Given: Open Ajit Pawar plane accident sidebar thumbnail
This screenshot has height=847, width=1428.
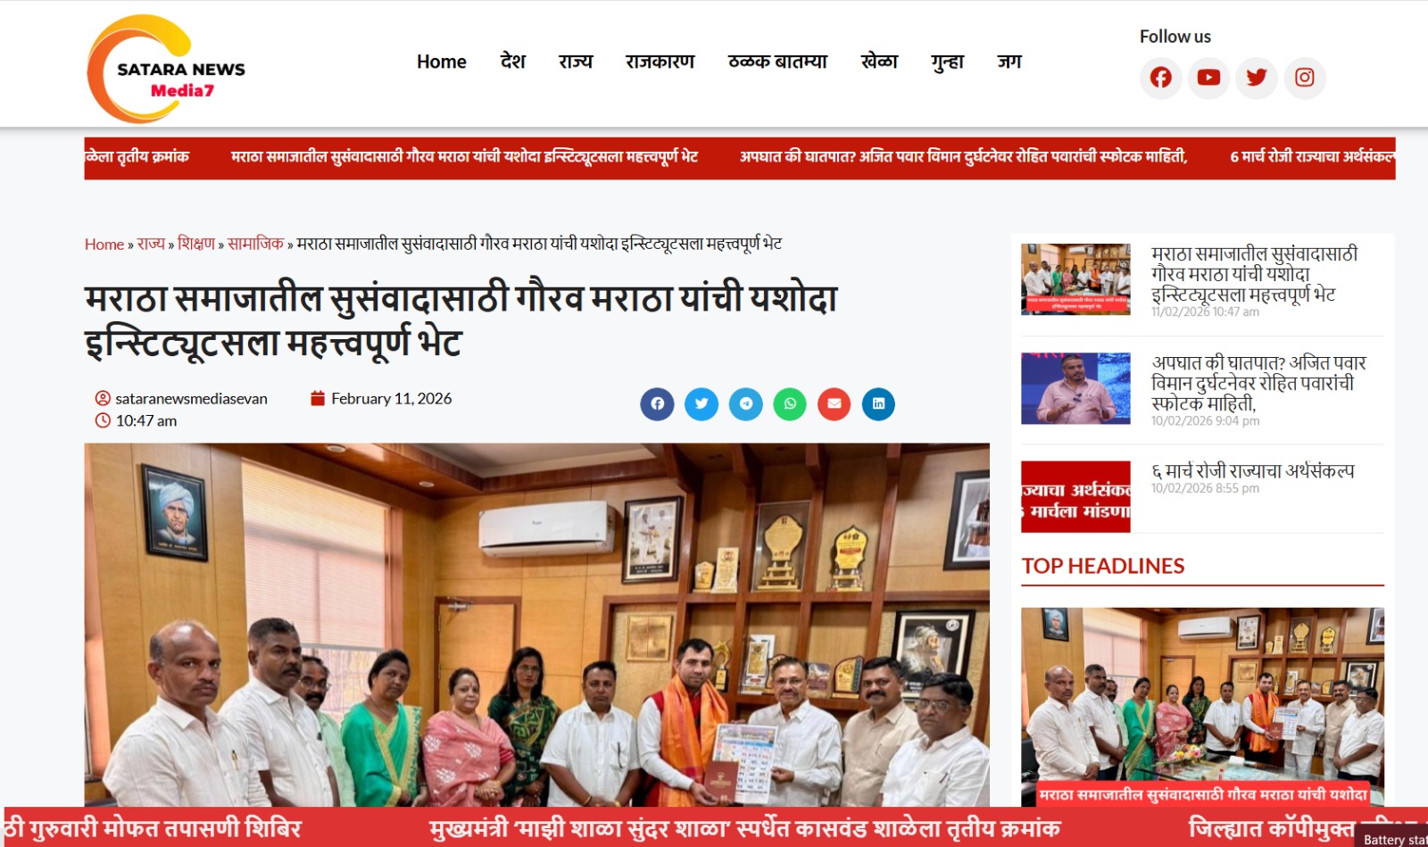Looking at the screenshot, I should pos(1075,388).
